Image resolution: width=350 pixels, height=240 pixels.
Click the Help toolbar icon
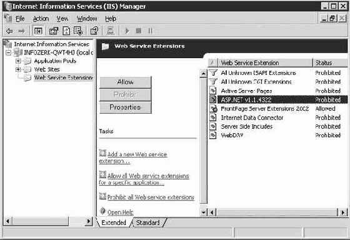[94, 31]
